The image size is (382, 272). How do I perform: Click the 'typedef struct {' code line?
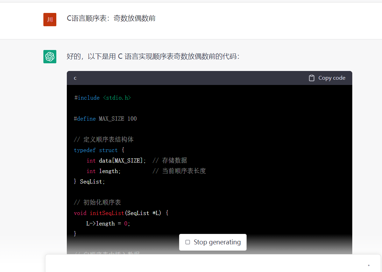point(99,150)
